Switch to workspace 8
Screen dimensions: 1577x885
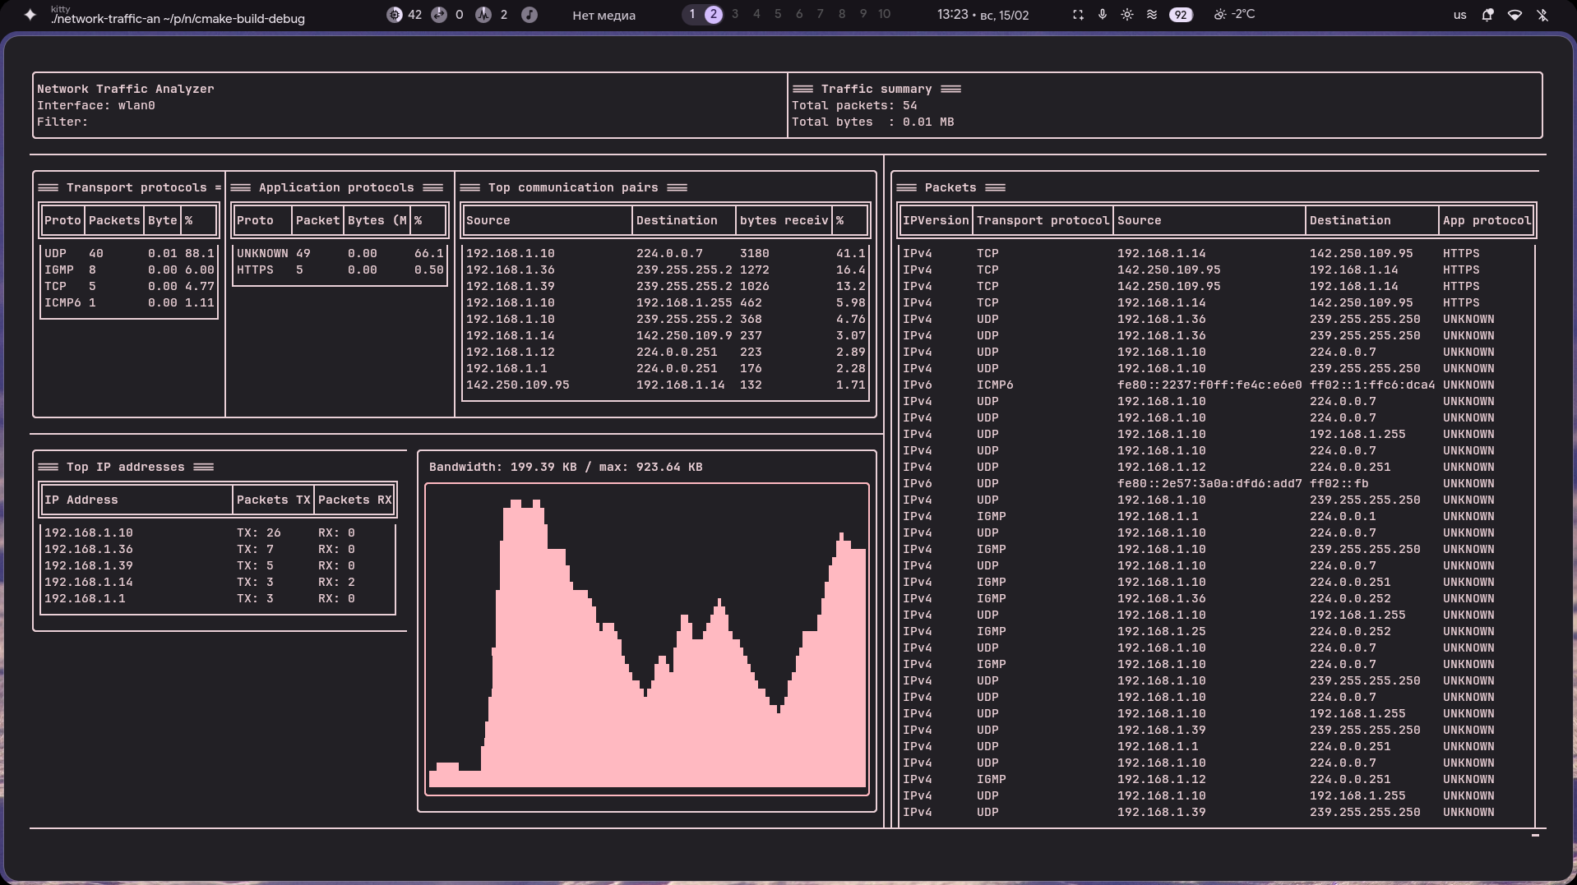[842, 14]
